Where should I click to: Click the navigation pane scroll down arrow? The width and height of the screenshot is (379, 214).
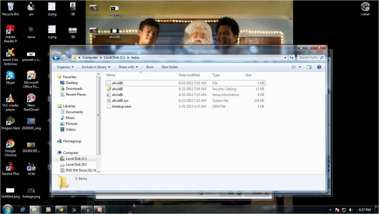99,172
